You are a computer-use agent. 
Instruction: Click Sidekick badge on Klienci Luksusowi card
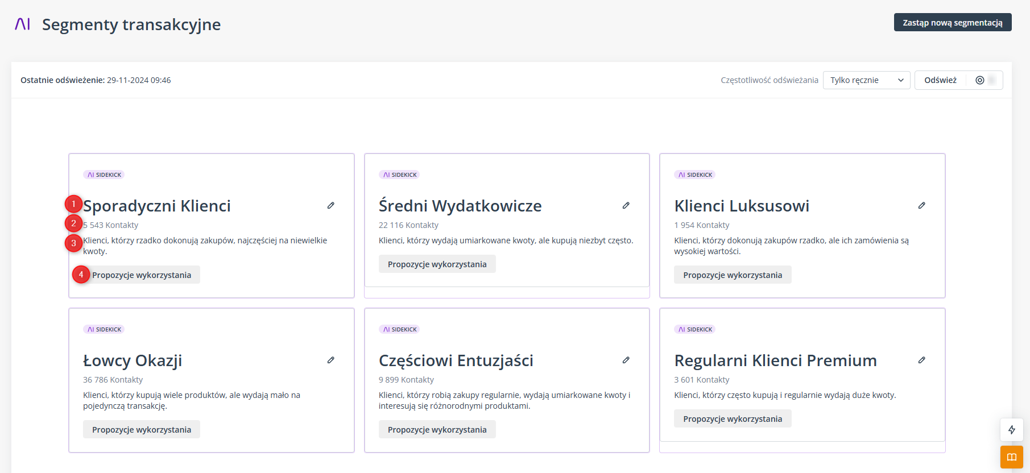pos(695,175)
